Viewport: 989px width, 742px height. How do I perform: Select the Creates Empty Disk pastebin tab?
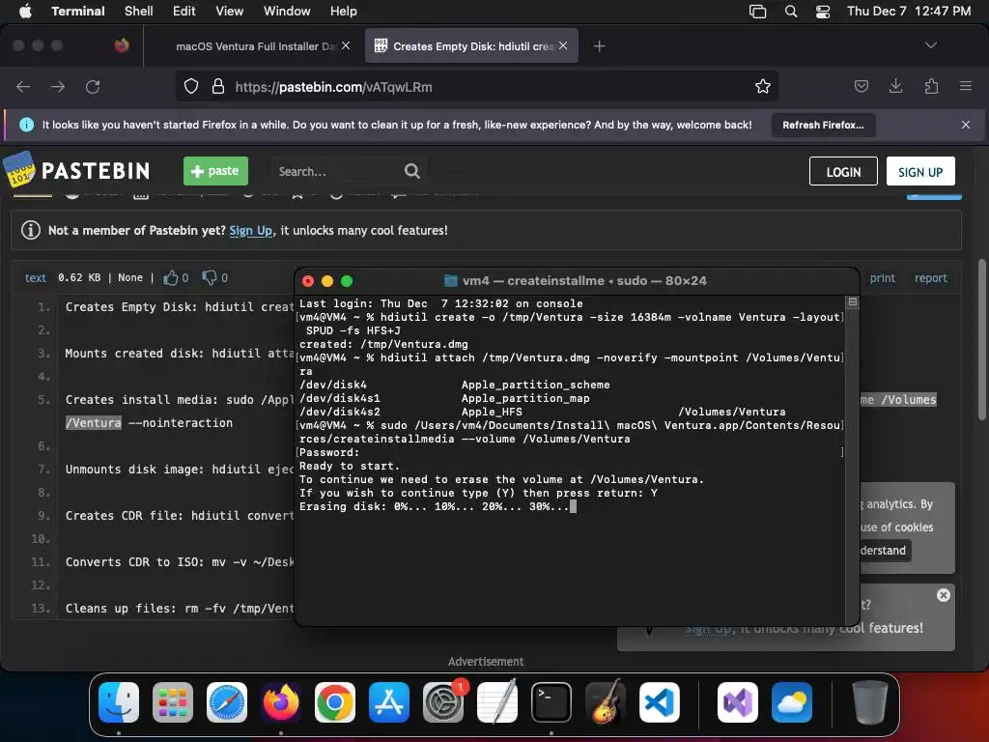[471, 46]
